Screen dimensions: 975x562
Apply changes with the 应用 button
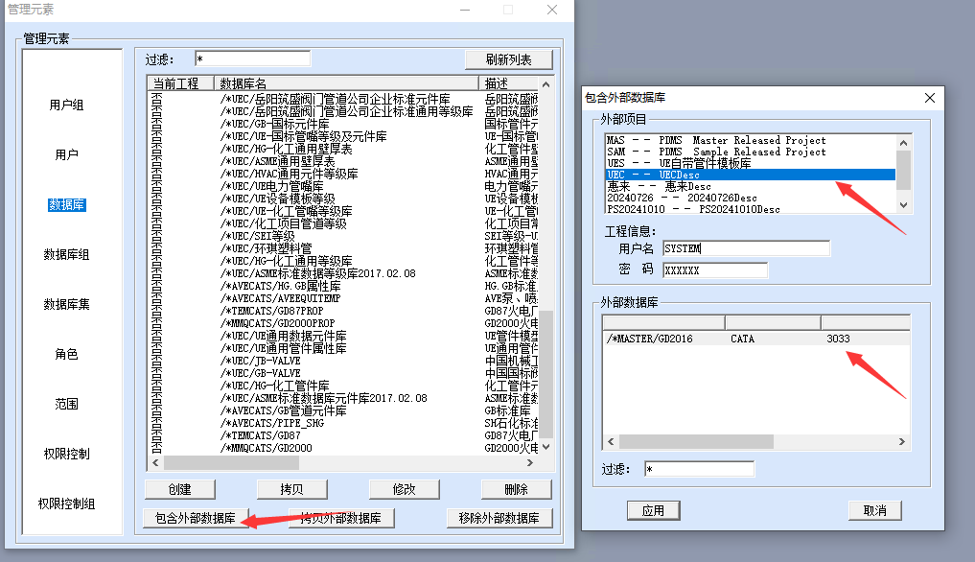coord(653,510)
